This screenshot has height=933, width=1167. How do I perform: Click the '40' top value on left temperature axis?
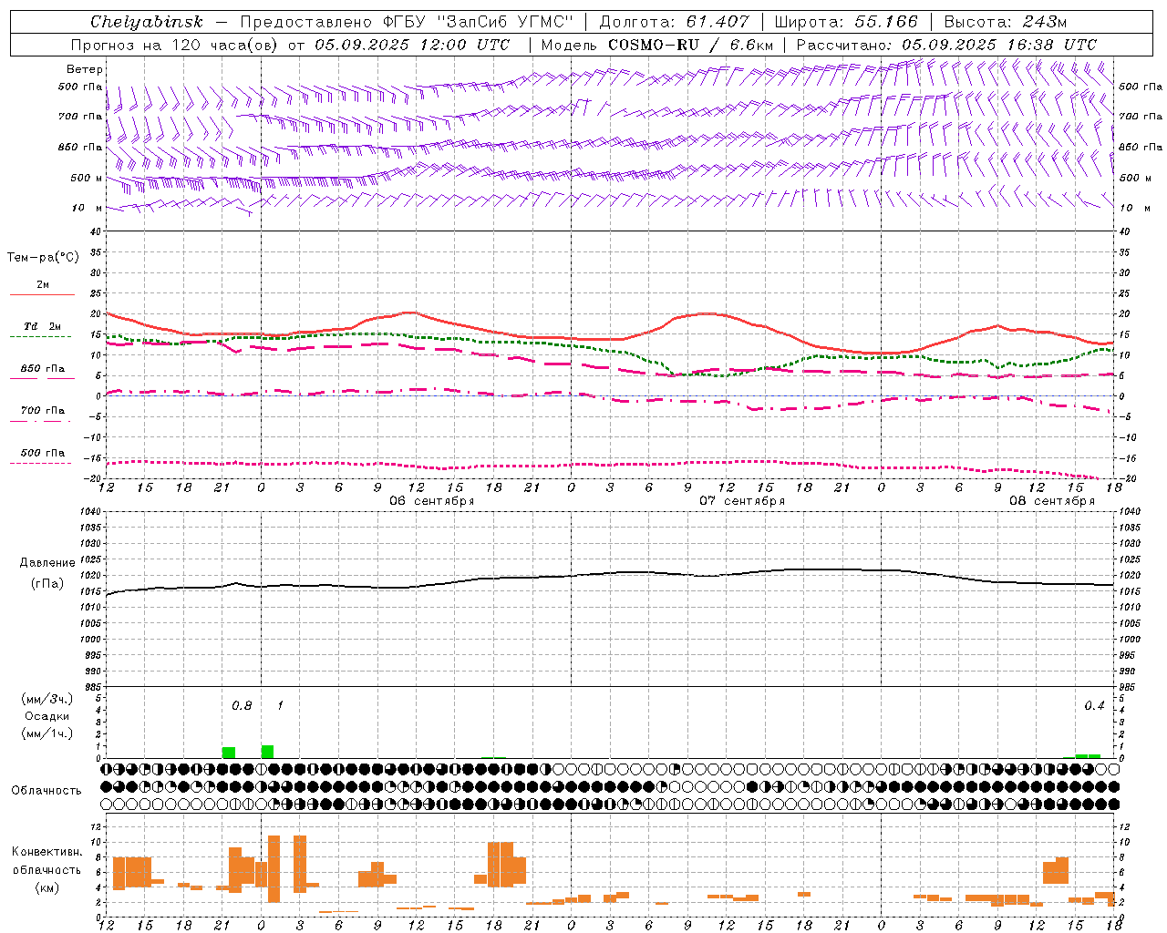point(97,231)
